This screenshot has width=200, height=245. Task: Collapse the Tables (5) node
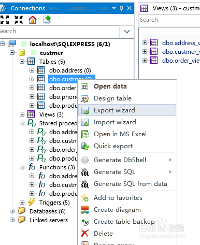pos(22,61)
